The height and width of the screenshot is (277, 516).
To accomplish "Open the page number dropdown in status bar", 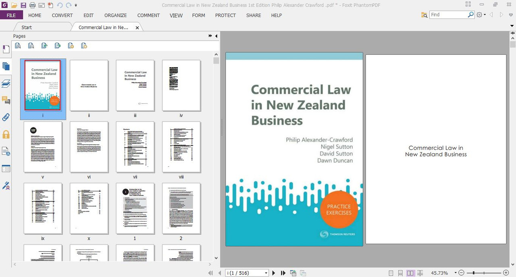I will [266, 273].
